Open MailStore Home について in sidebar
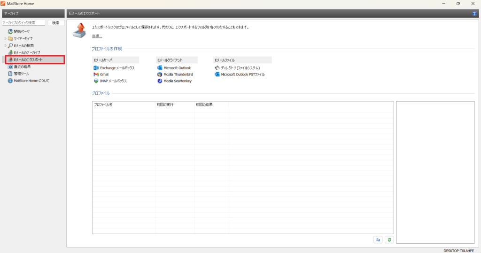This screenshot has width=481, height=253. pyautogui.click(x=29, y=81)
